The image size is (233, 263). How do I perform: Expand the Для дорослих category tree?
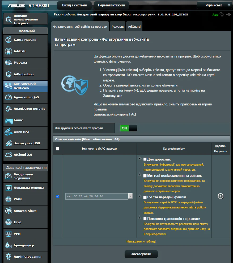tap(139, 158)
